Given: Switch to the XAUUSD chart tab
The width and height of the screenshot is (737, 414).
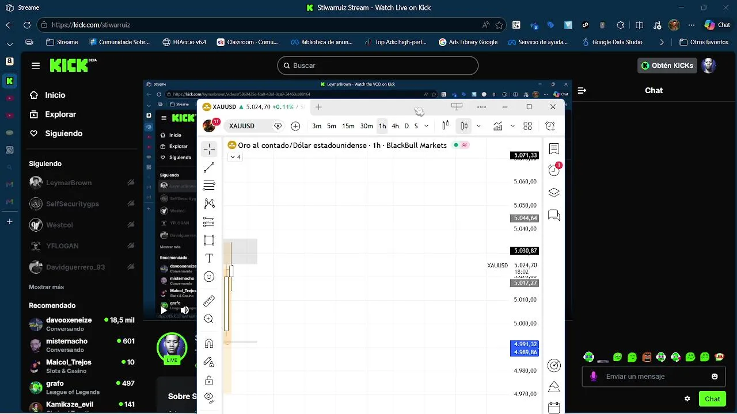Looking at the screenshot, I should point(253,107).
